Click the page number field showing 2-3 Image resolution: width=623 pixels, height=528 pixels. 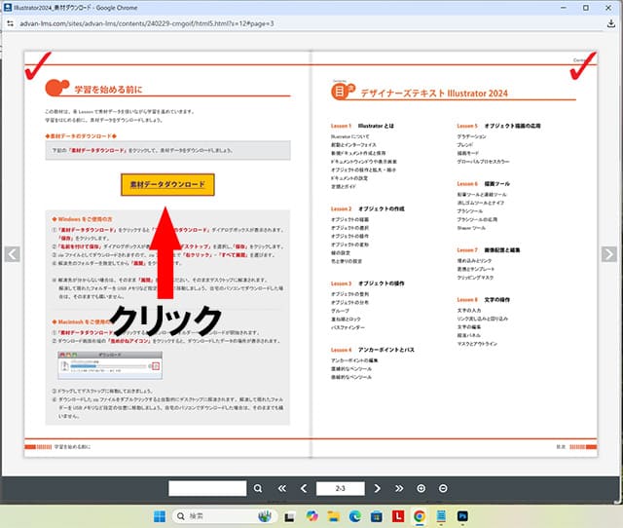pyautogui.click(x=342, y=488)
